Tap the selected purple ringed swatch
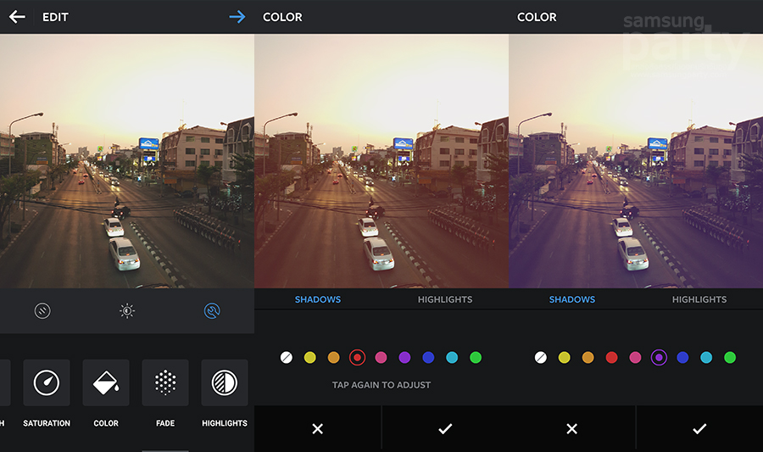 coord(659,358)
